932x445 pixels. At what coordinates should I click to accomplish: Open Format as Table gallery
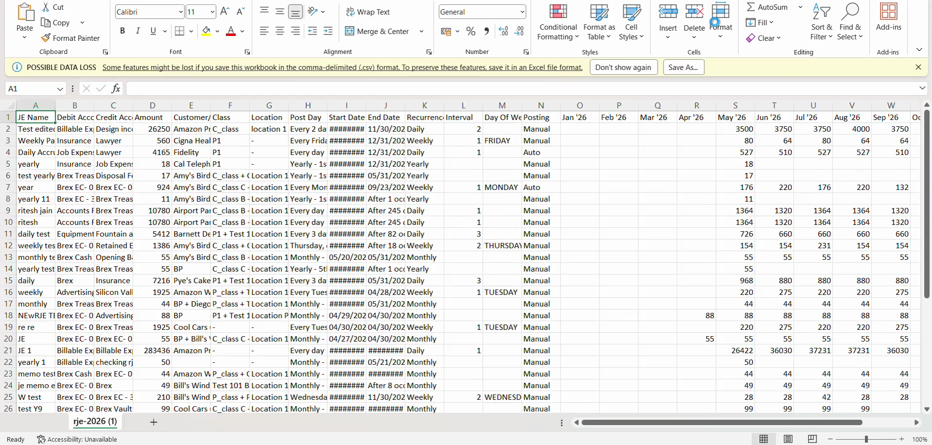tap(599, 22)
